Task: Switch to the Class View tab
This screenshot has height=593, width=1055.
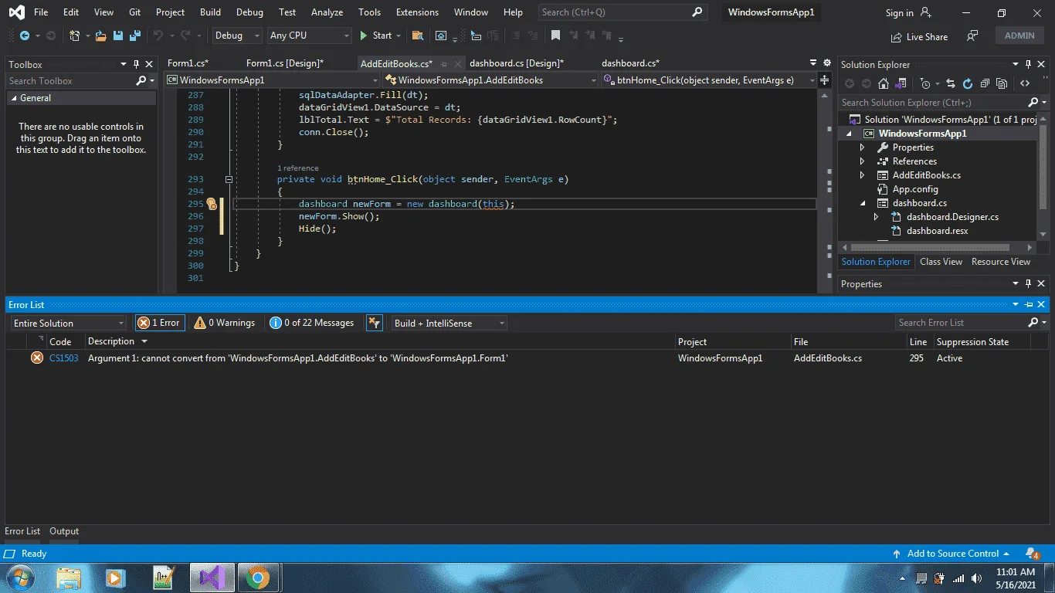Action: point(941,262)
